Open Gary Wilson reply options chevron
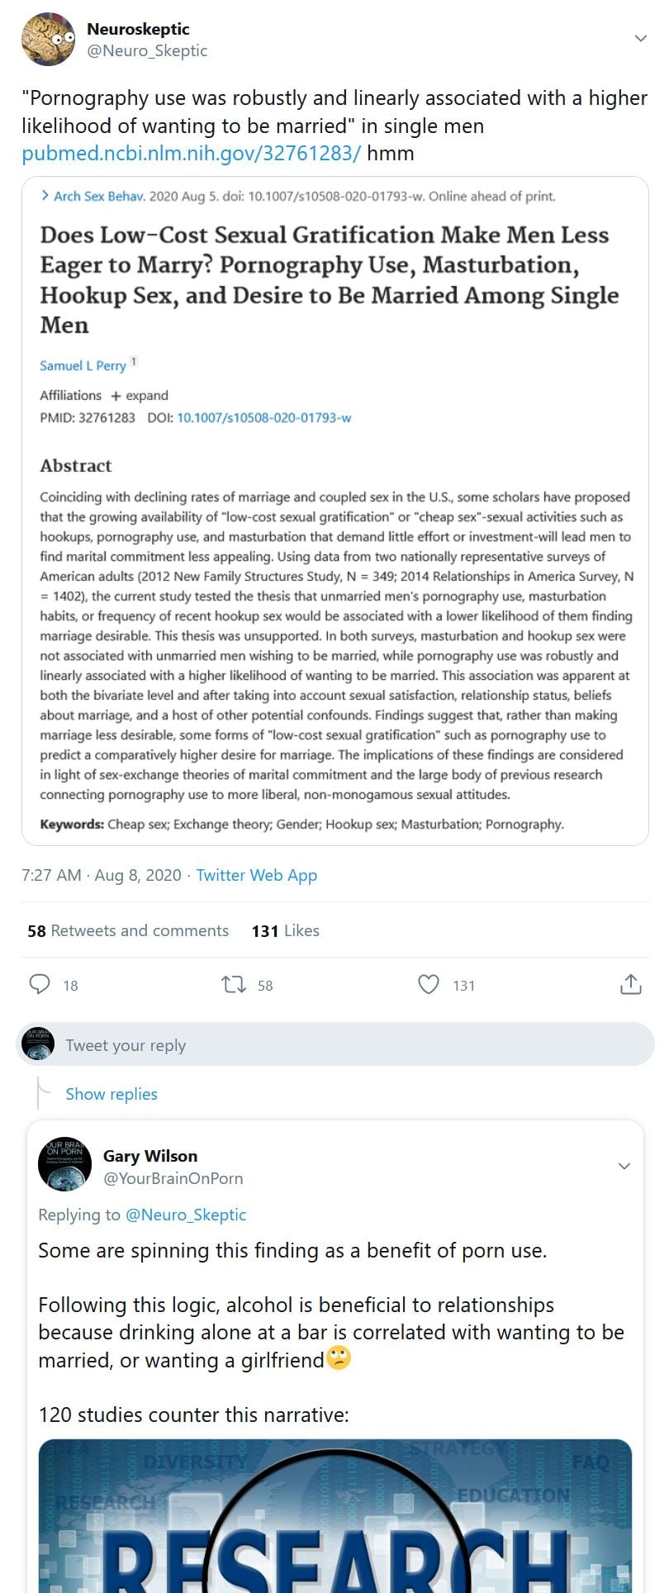The width and height of the screenshot is (669, 1593). pyautogui.click(x=624, y=1166)
